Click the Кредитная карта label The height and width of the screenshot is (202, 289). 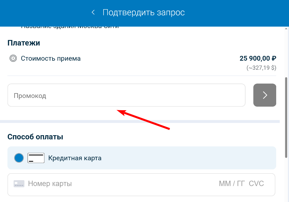pos(75,158)
